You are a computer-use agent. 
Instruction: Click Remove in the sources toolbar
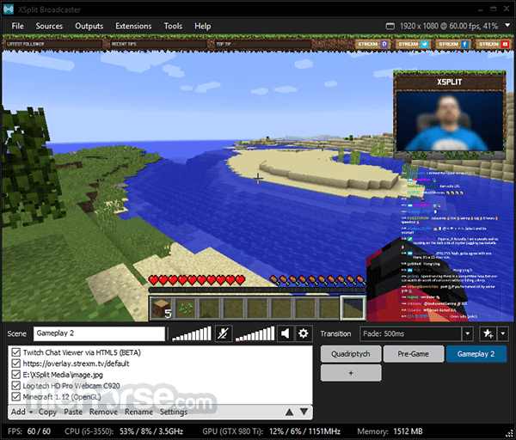tap(103, 412)
